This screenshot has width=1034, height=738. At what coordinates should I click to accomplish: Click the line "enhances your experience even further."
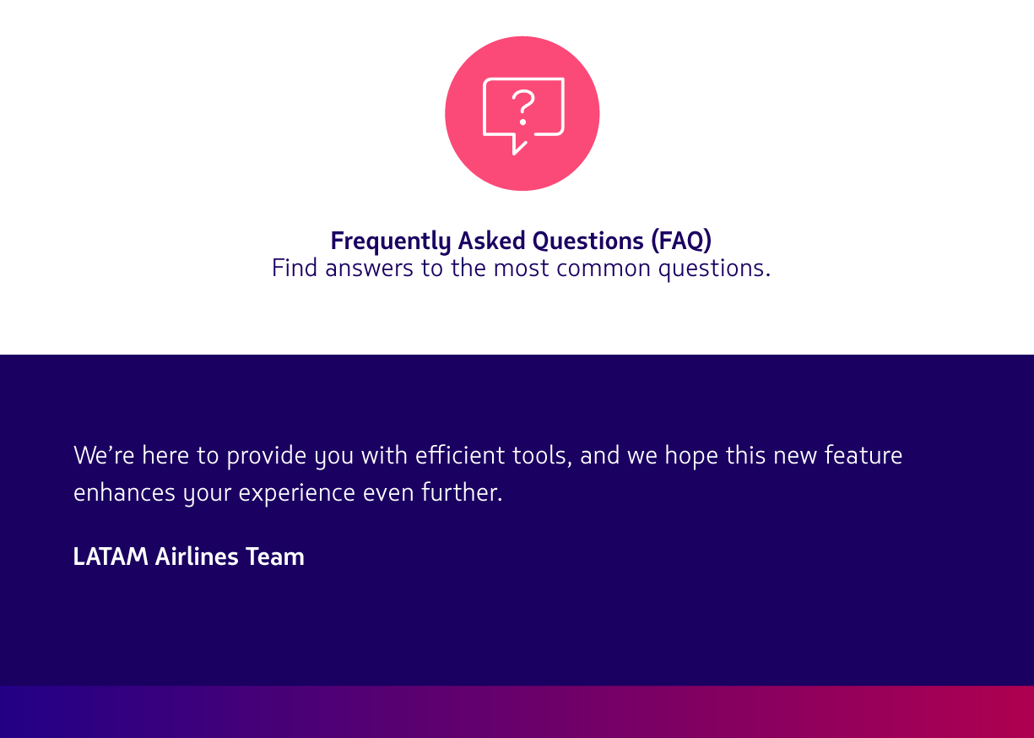point(288,492)
